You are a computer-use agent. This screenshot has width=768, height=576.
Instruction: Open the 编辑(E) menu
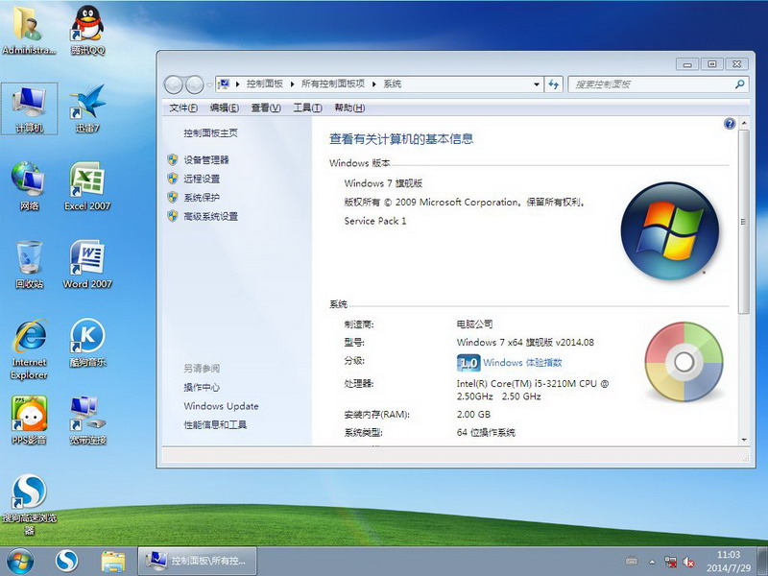(225, 108)
